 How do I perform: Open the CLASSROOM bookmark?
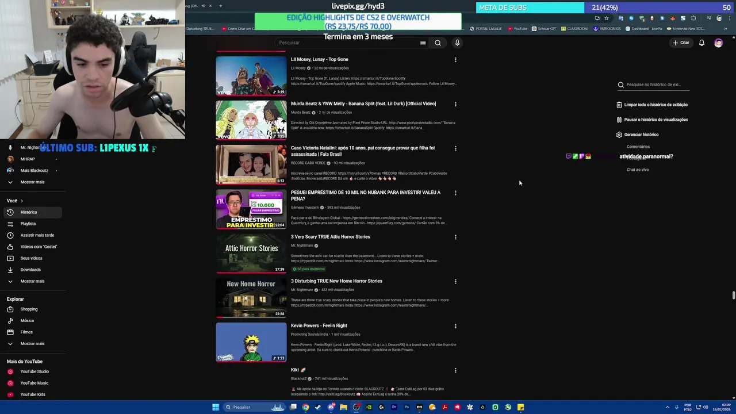coord(574,28)
